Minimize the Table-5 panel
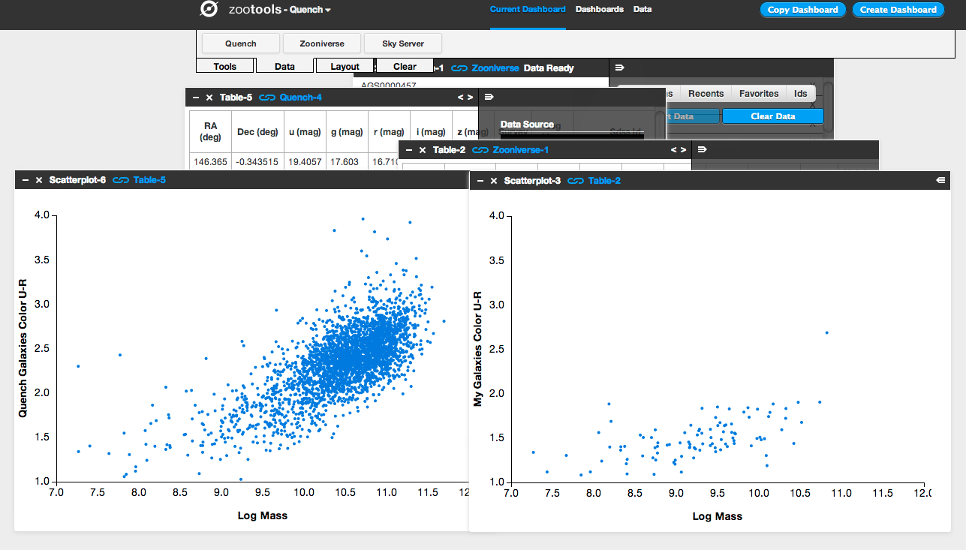The width and height of the screenshot is (966, 550). tap(196, 97)
